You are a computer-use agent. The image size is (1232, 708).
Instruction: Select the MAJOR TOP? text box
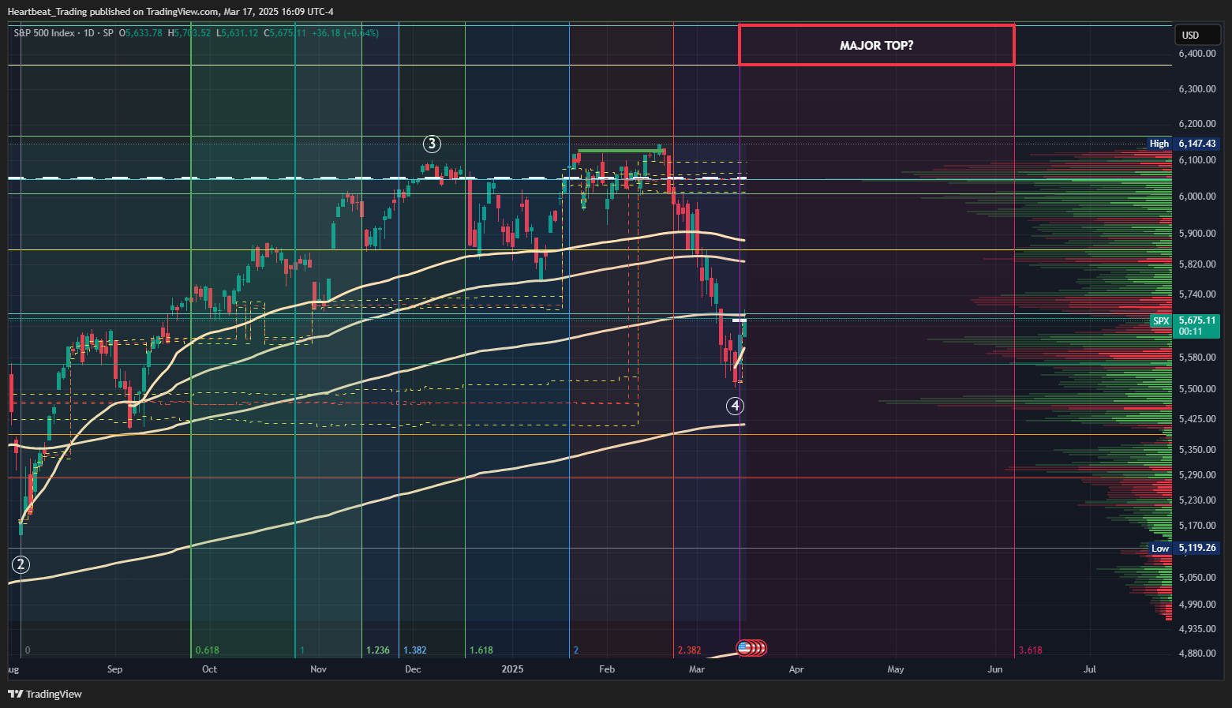(876, 45)
